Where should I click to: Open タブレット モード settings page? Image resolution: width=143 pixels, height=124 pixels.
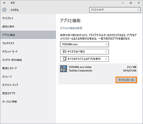click(x=28, y=51)
